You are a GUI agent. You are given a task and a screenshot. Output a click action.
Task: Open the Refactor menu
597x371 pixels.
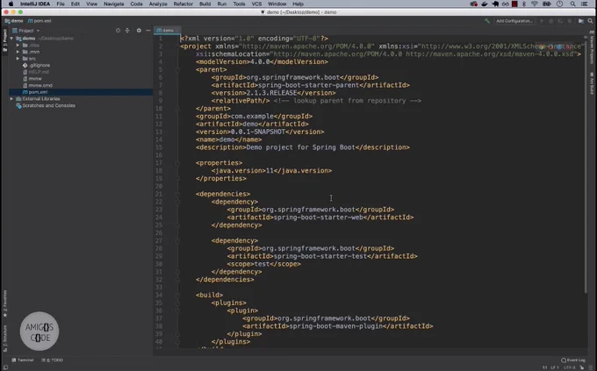click(x=183, y=4)
